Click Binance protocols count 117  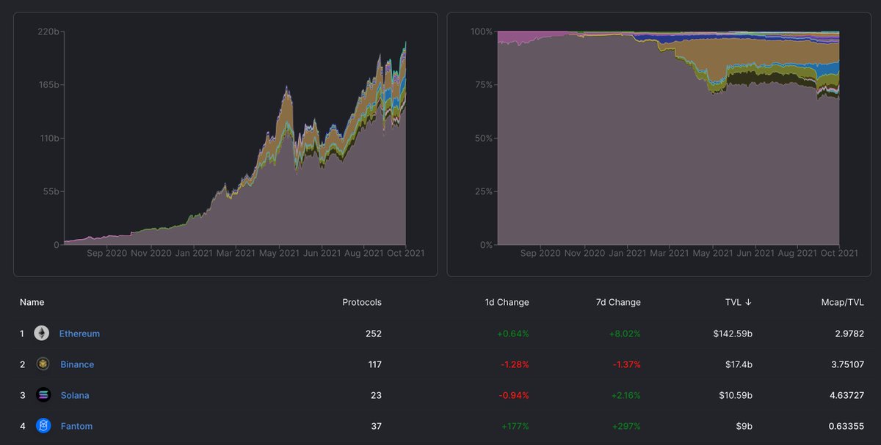tap(374, 364)
